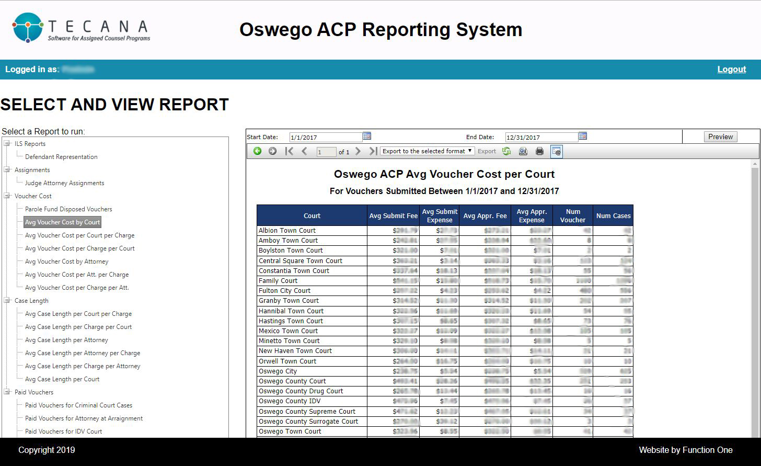Select Defendant Representation report
The height and width of the screenshot is (466, 761).
pos(61,156)
